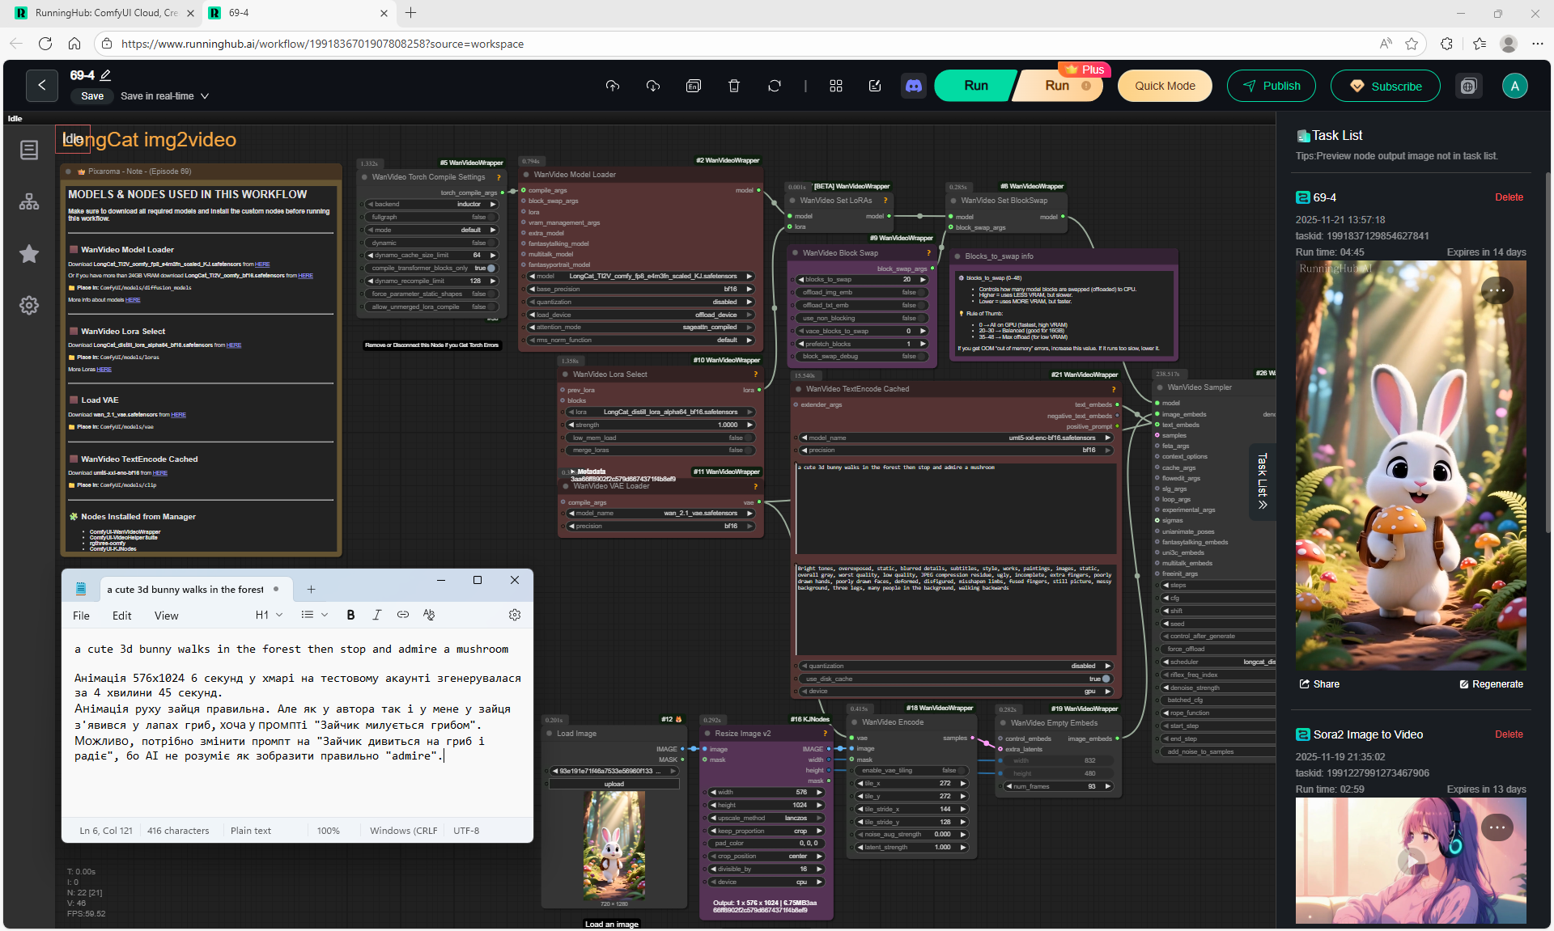Click the Quick Mode button
The height and width of the screenshot is (931, 1554).
(x=1164, y=86)
